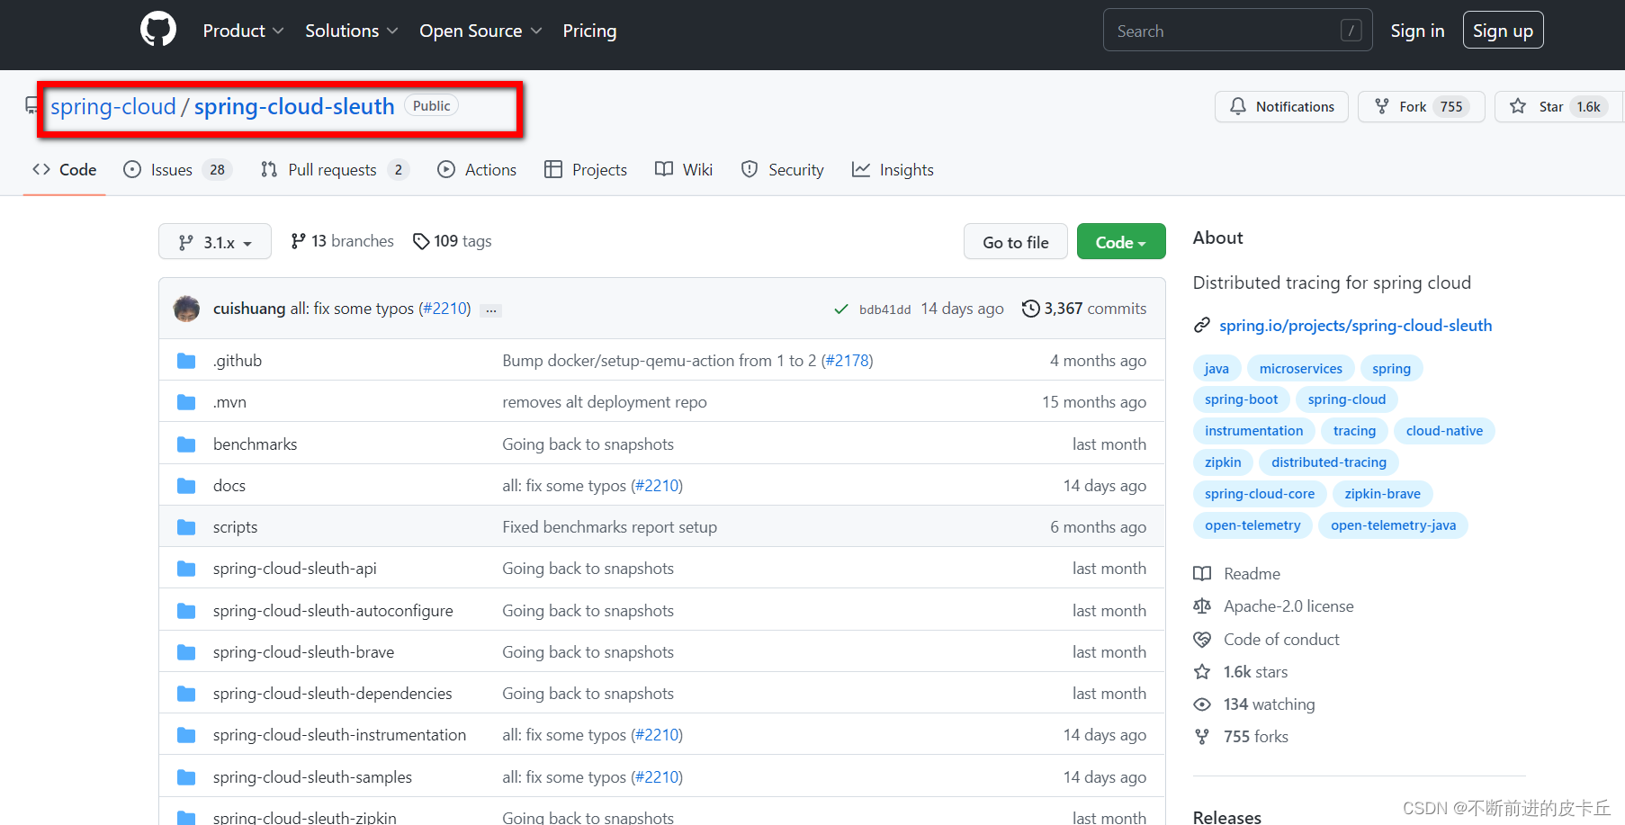Open the spring-cloud organization link
This screenshot has height=825, width=1625.
pyautogui.click(x=112, y=106)
